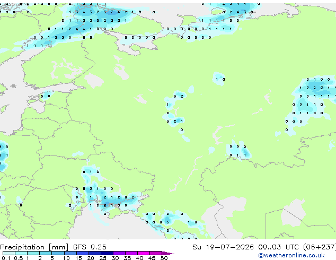Screen dimensions: 336x260
Task: Click the precipitation value "7" on the map
Action: coord(112,12)
